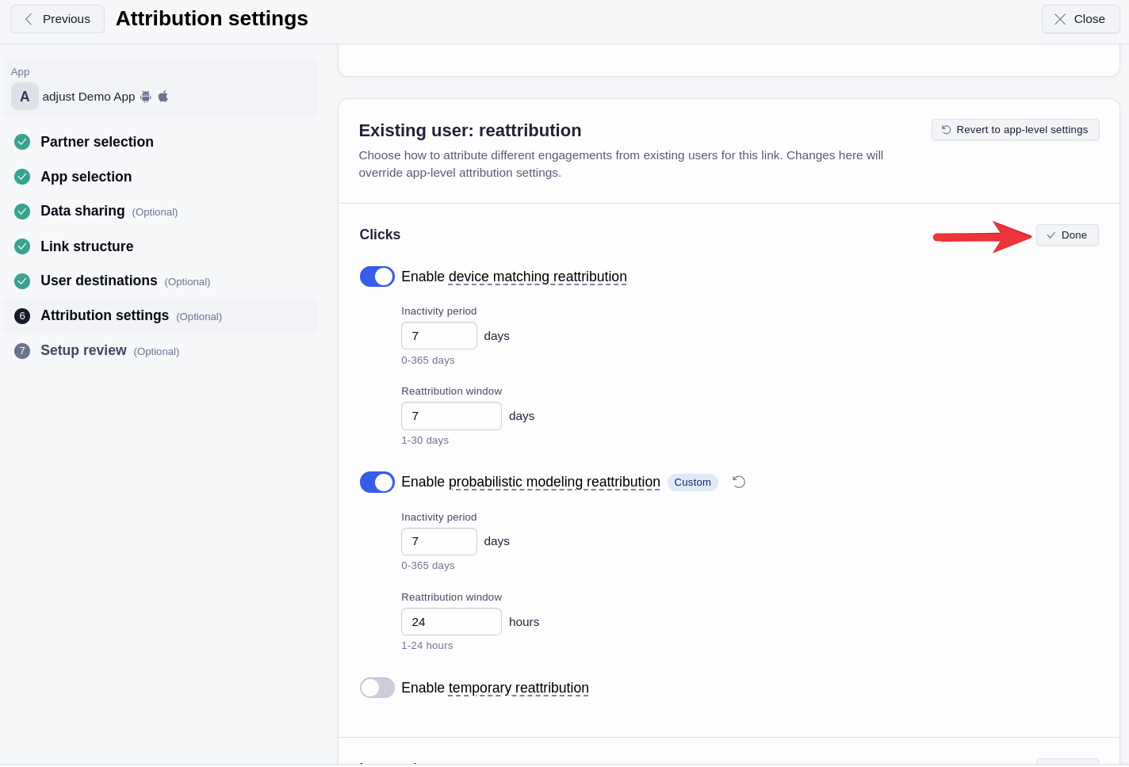Edit probabilistic modeling inactivity period field
Image resolution: width=1129 pixels, height=767 pixels.
[x=439, y=541]
